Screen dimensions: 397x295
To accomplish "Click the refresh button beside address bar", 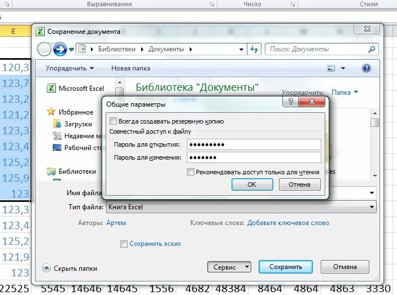I will pos(254,49).
